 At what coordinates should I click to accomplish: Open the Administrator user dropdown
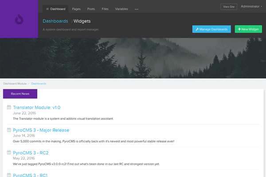pos(251,7)
